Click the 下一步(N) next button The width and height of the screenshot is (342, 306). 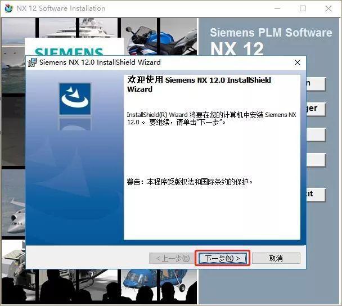pos(223,258)
